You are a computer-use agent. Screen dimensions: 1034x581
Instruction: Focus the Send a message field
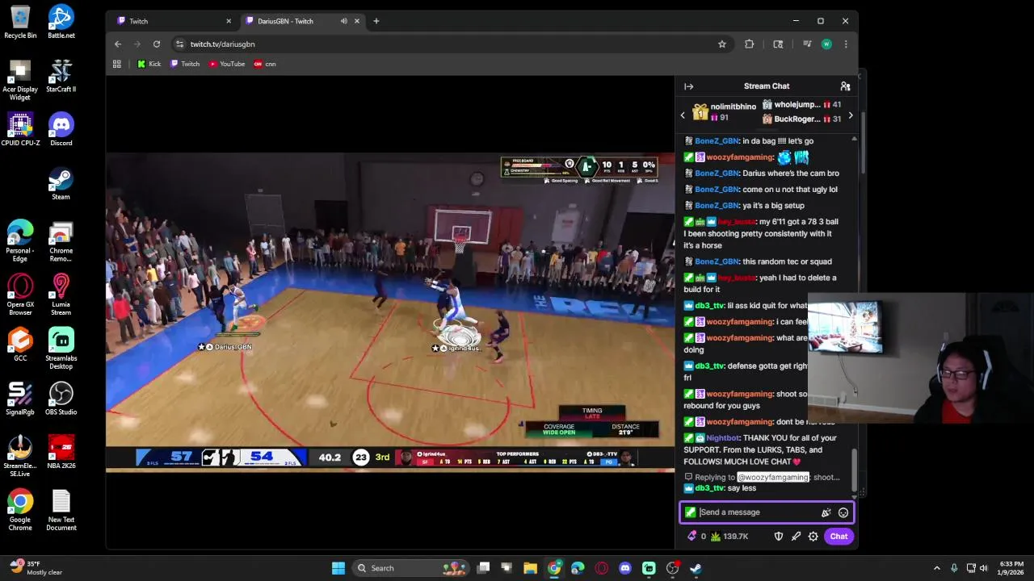[x=766, y=512]
